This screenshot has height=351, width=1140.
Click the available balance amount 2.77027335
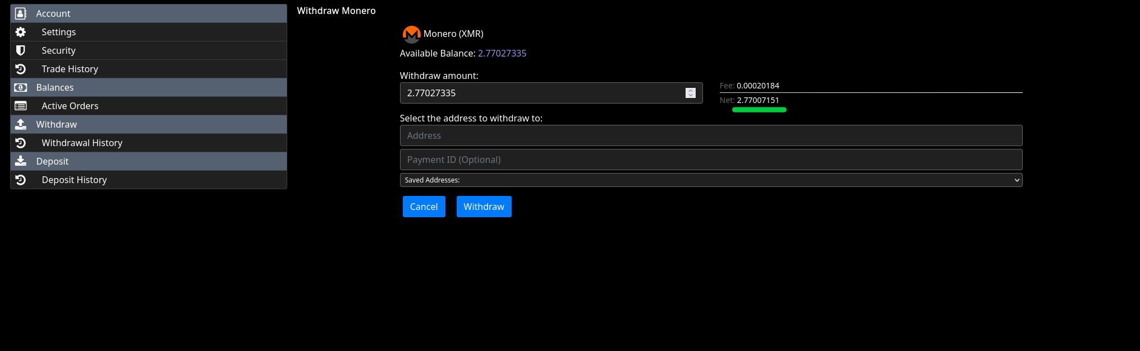coord(502,53)
